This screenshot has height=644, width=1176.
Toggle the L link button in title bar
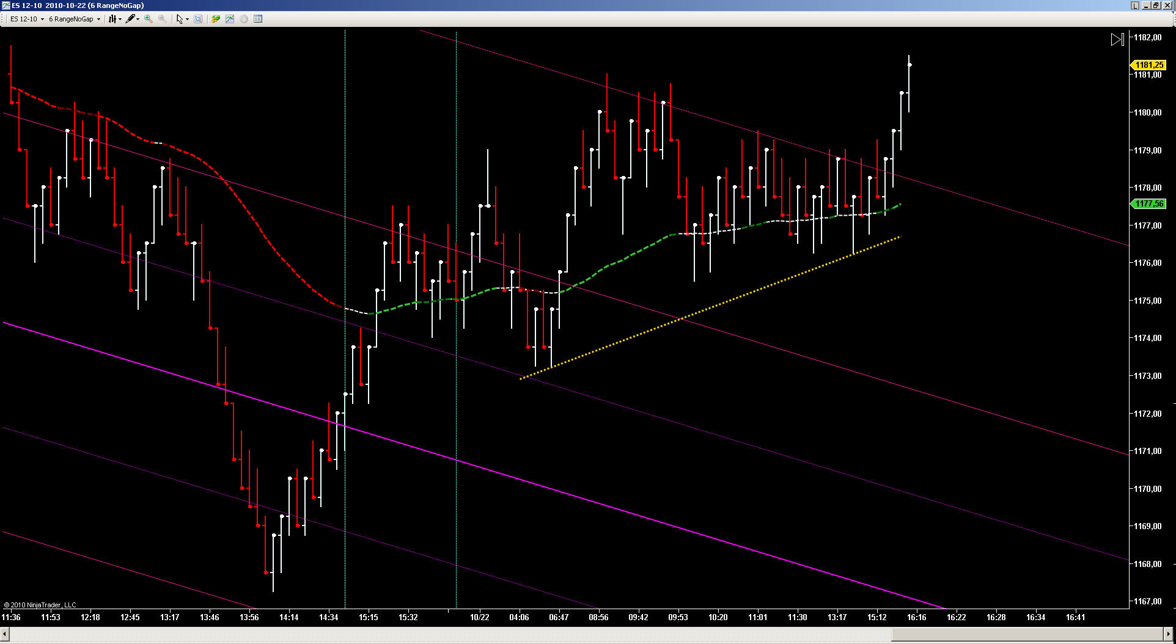point(1135,5)
